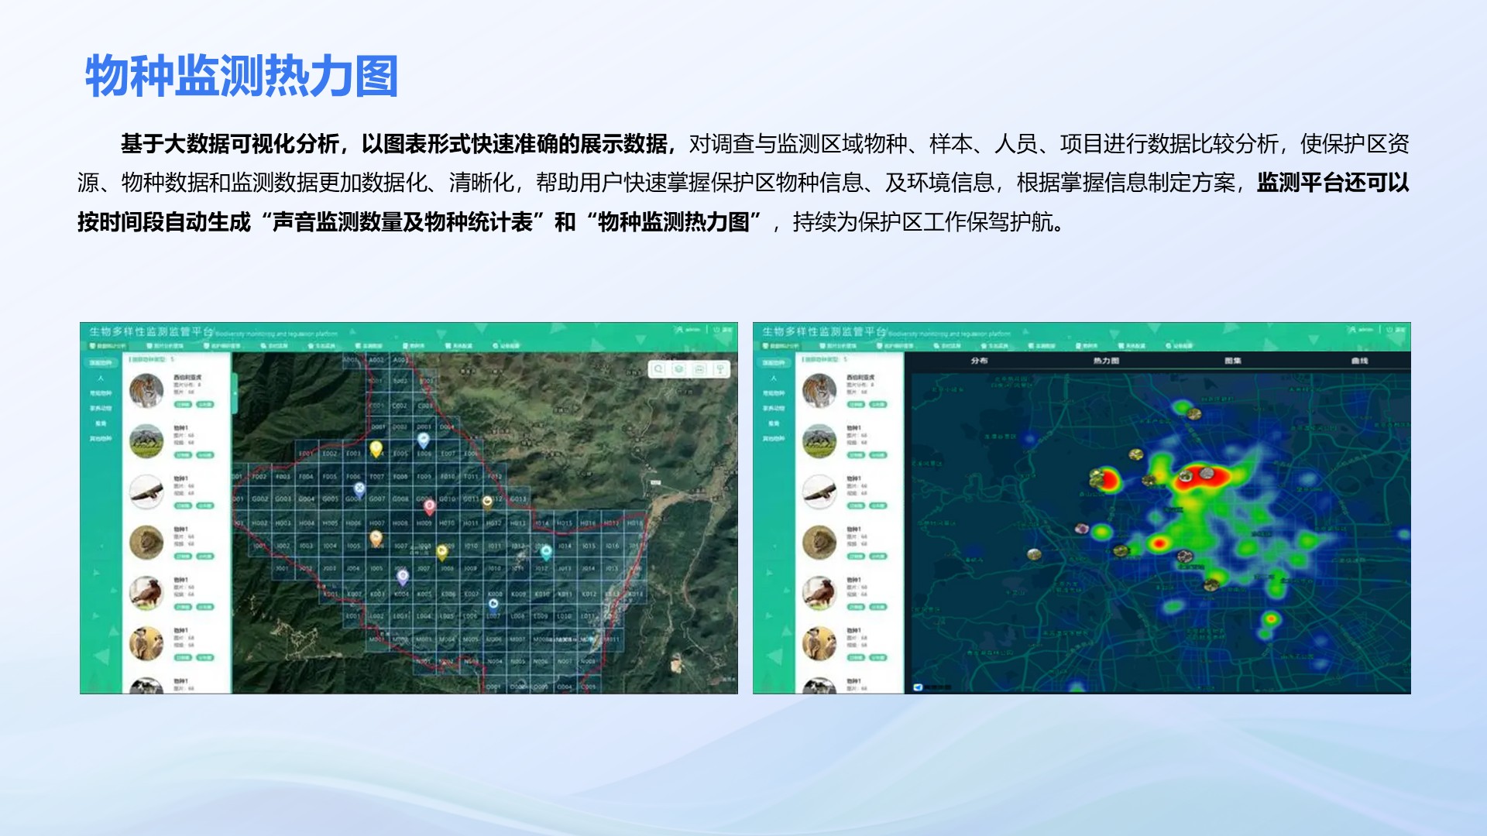Switch to the 热力图 tab in right screenshot
Image resolution: width=1487 pixels, height=836 pixels.
[x=1106, y=361]
